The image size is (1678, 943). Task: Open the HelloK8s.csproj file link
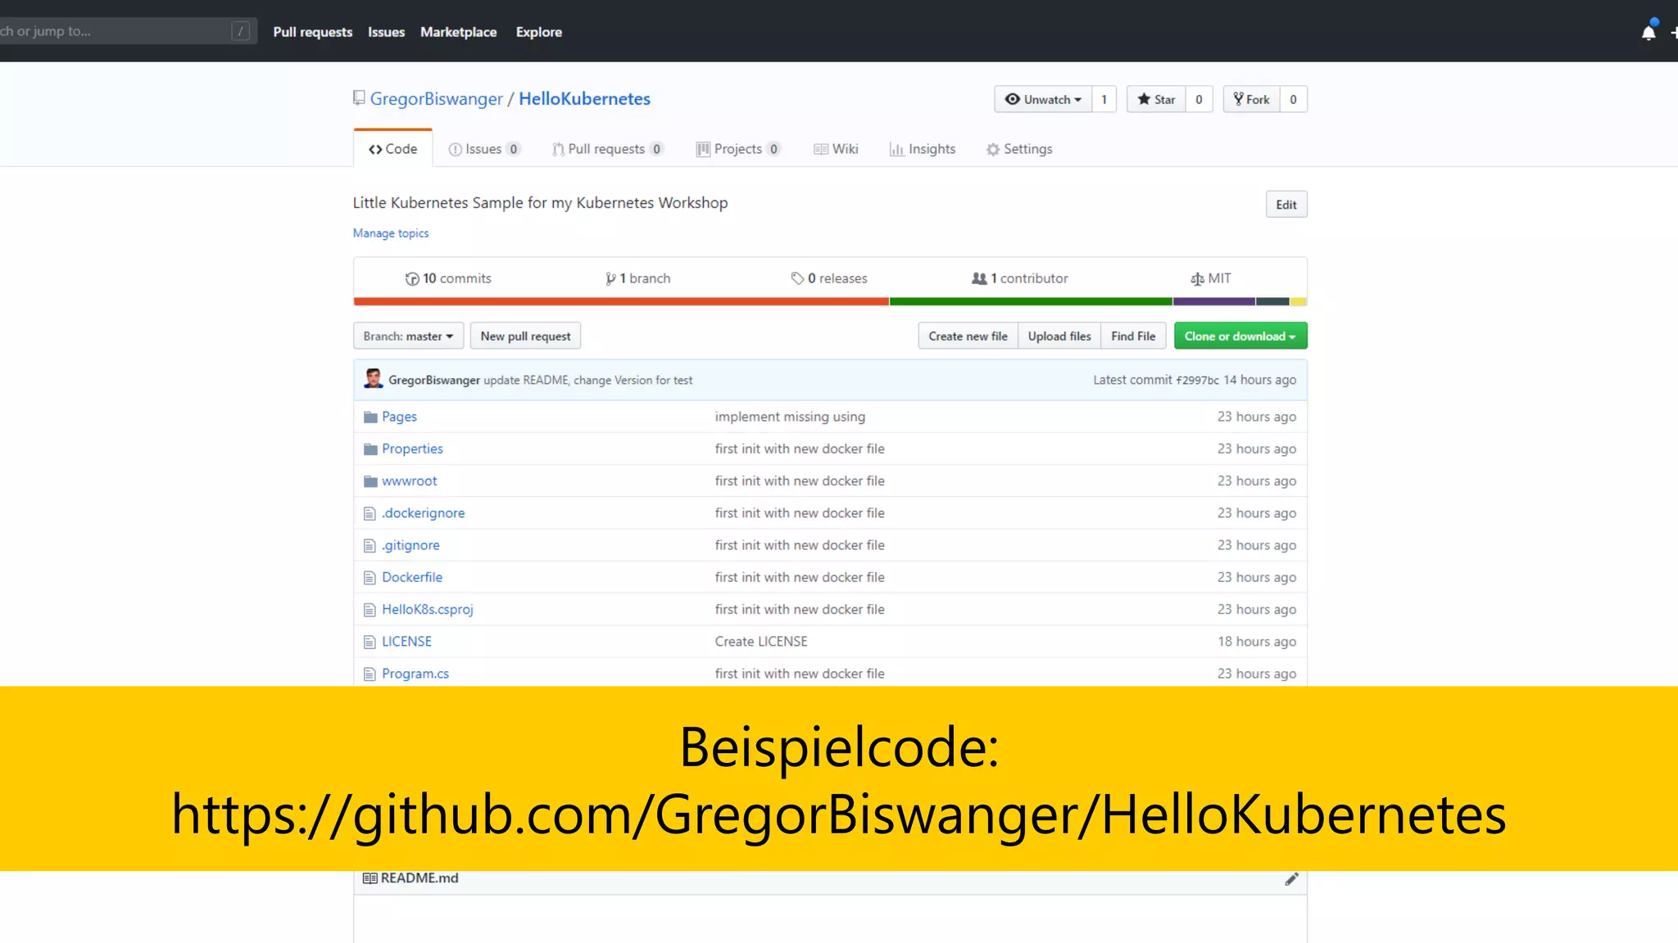(x=428, y=610)
